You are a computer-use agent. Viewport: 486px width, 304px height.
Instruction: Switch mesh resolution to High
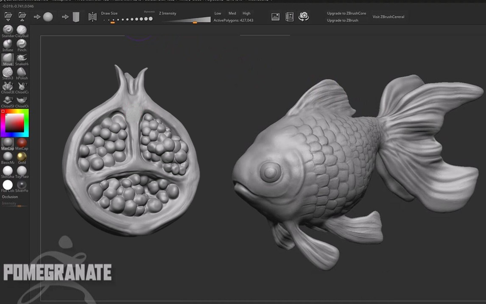pos(246,13)
